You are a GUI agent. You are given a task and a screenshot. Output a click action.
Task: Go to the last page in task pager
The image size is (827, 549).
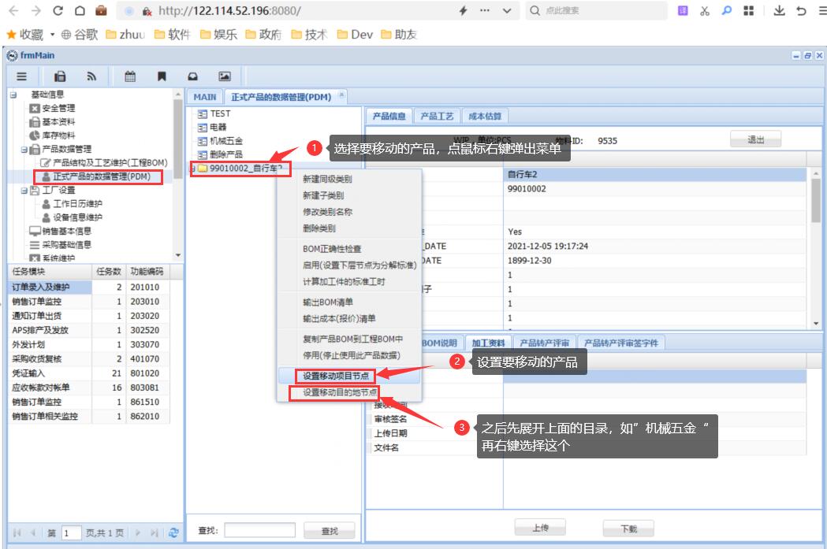[x=154, y=532]
